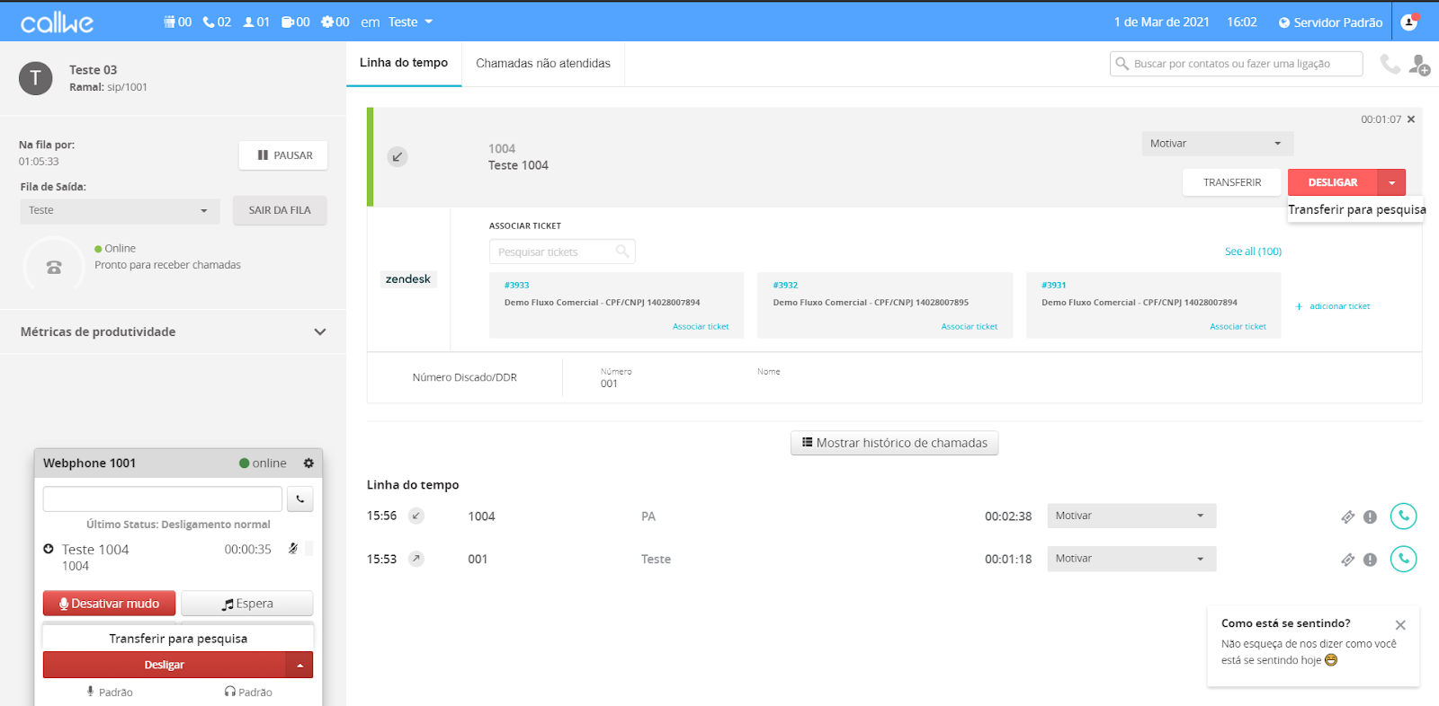
Task: Open Fila de Saída dropdown showing Teste
Action: [x=119, y=211]
